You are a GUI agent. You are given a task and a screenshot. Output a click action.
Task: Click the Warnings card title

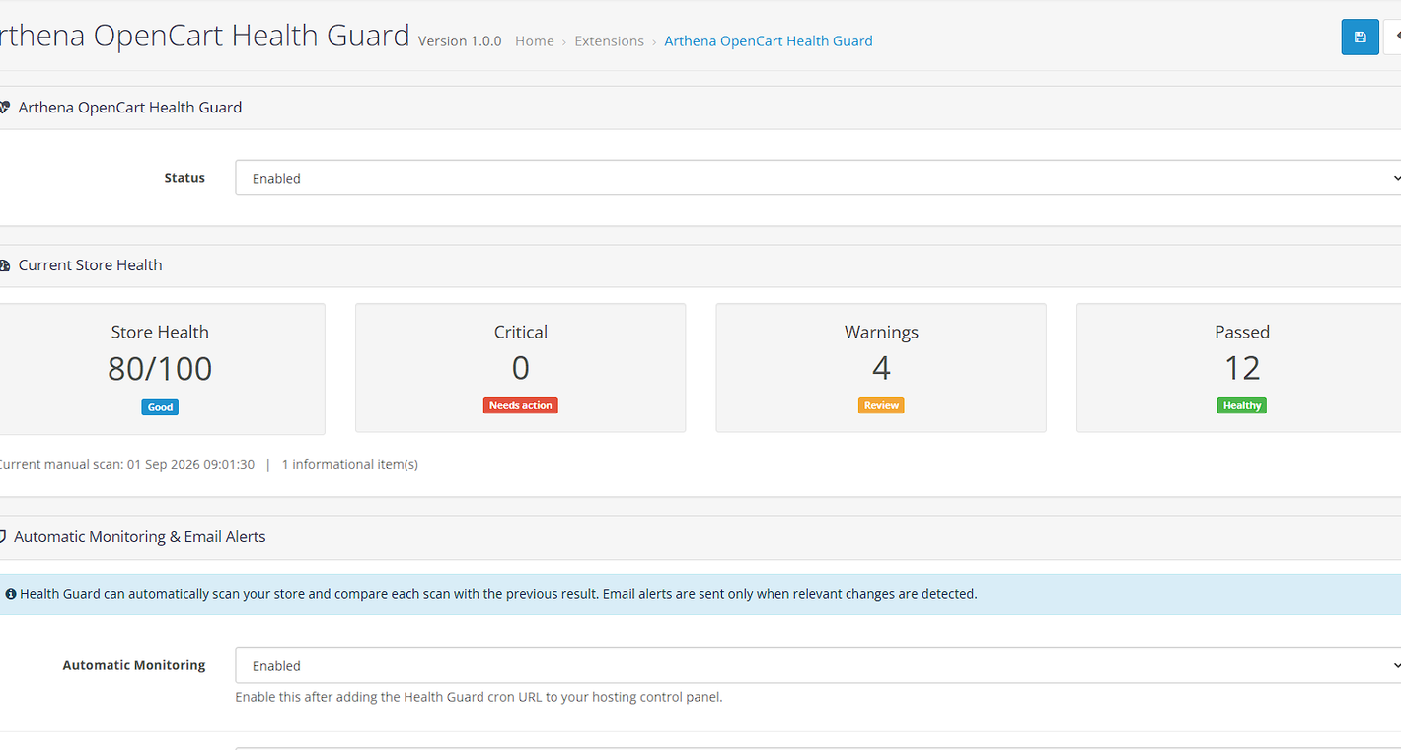[881, 333]
